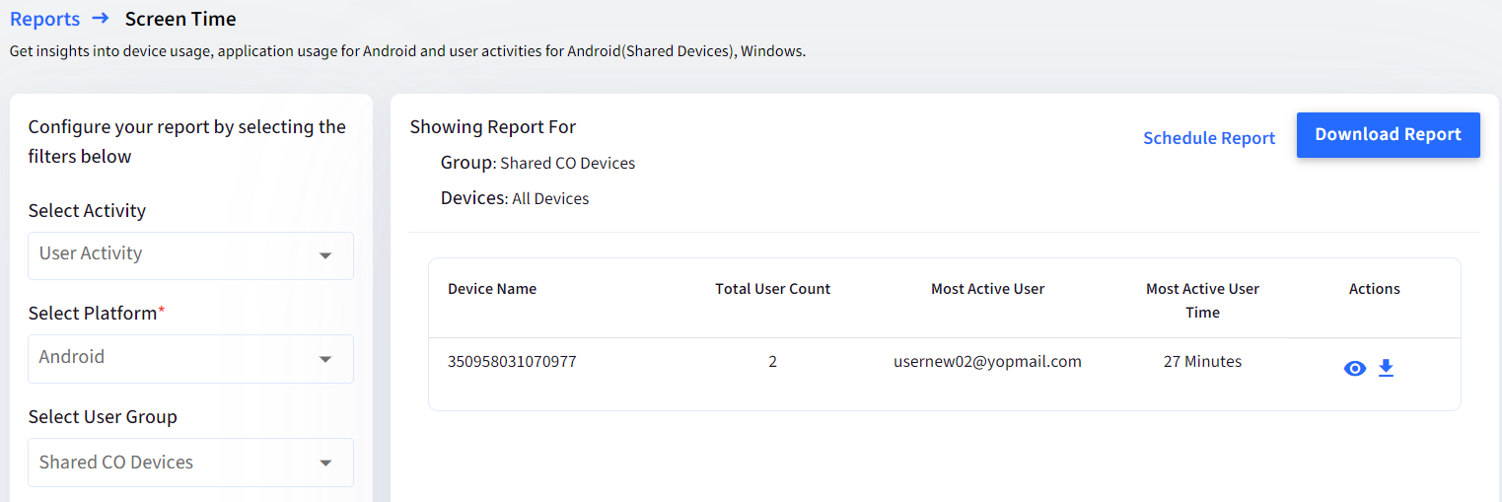The width and height of the screenshot is (1502, 502).
Task: Go back to the Reports breadcrumb
Action: click(45, 19)
